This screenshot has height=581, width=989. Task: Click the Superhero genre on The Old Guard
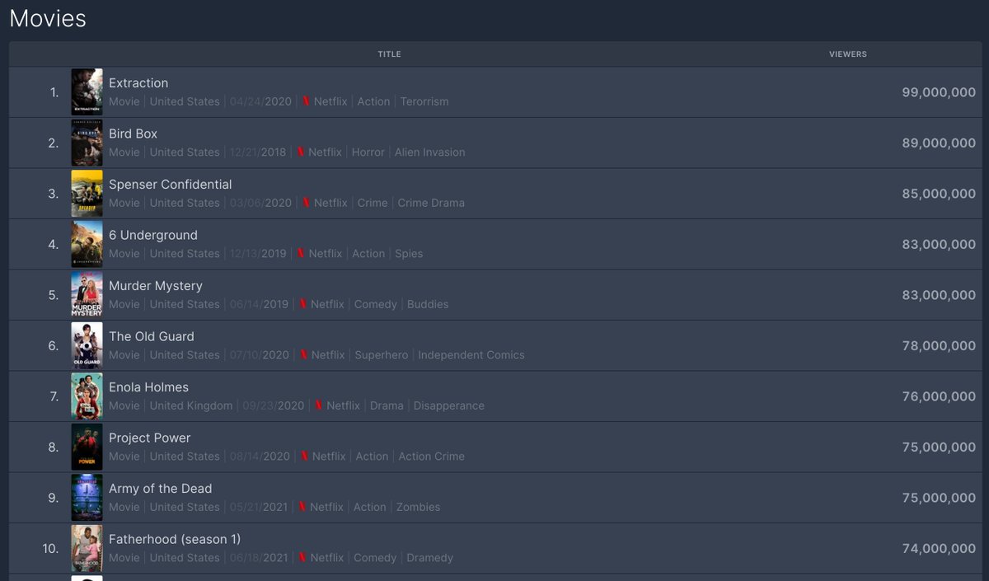tap(382, 355)
